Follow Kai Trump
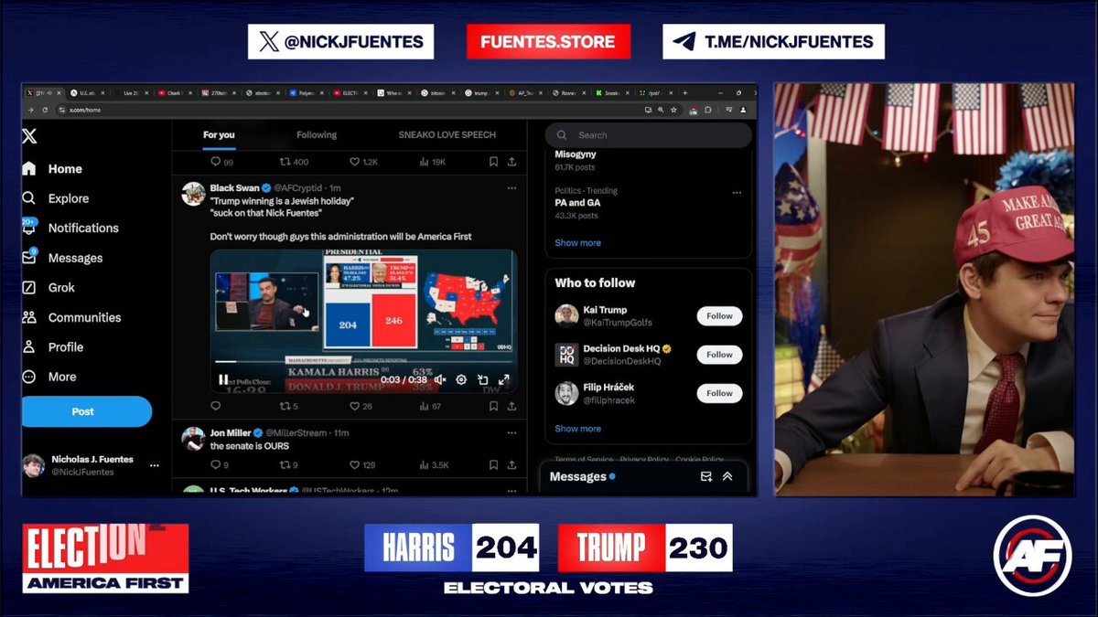The width and height of the screenshot is (1098, 617). point(719,316)
